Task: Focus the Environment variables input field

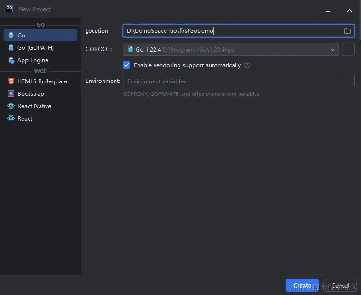Action: coord(238,81)
